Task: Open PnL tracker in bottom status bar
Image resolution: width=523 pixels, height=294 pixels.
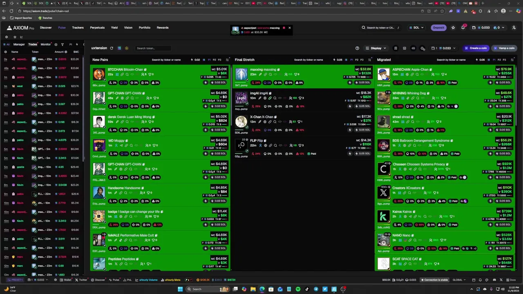Action: [127, 280]
